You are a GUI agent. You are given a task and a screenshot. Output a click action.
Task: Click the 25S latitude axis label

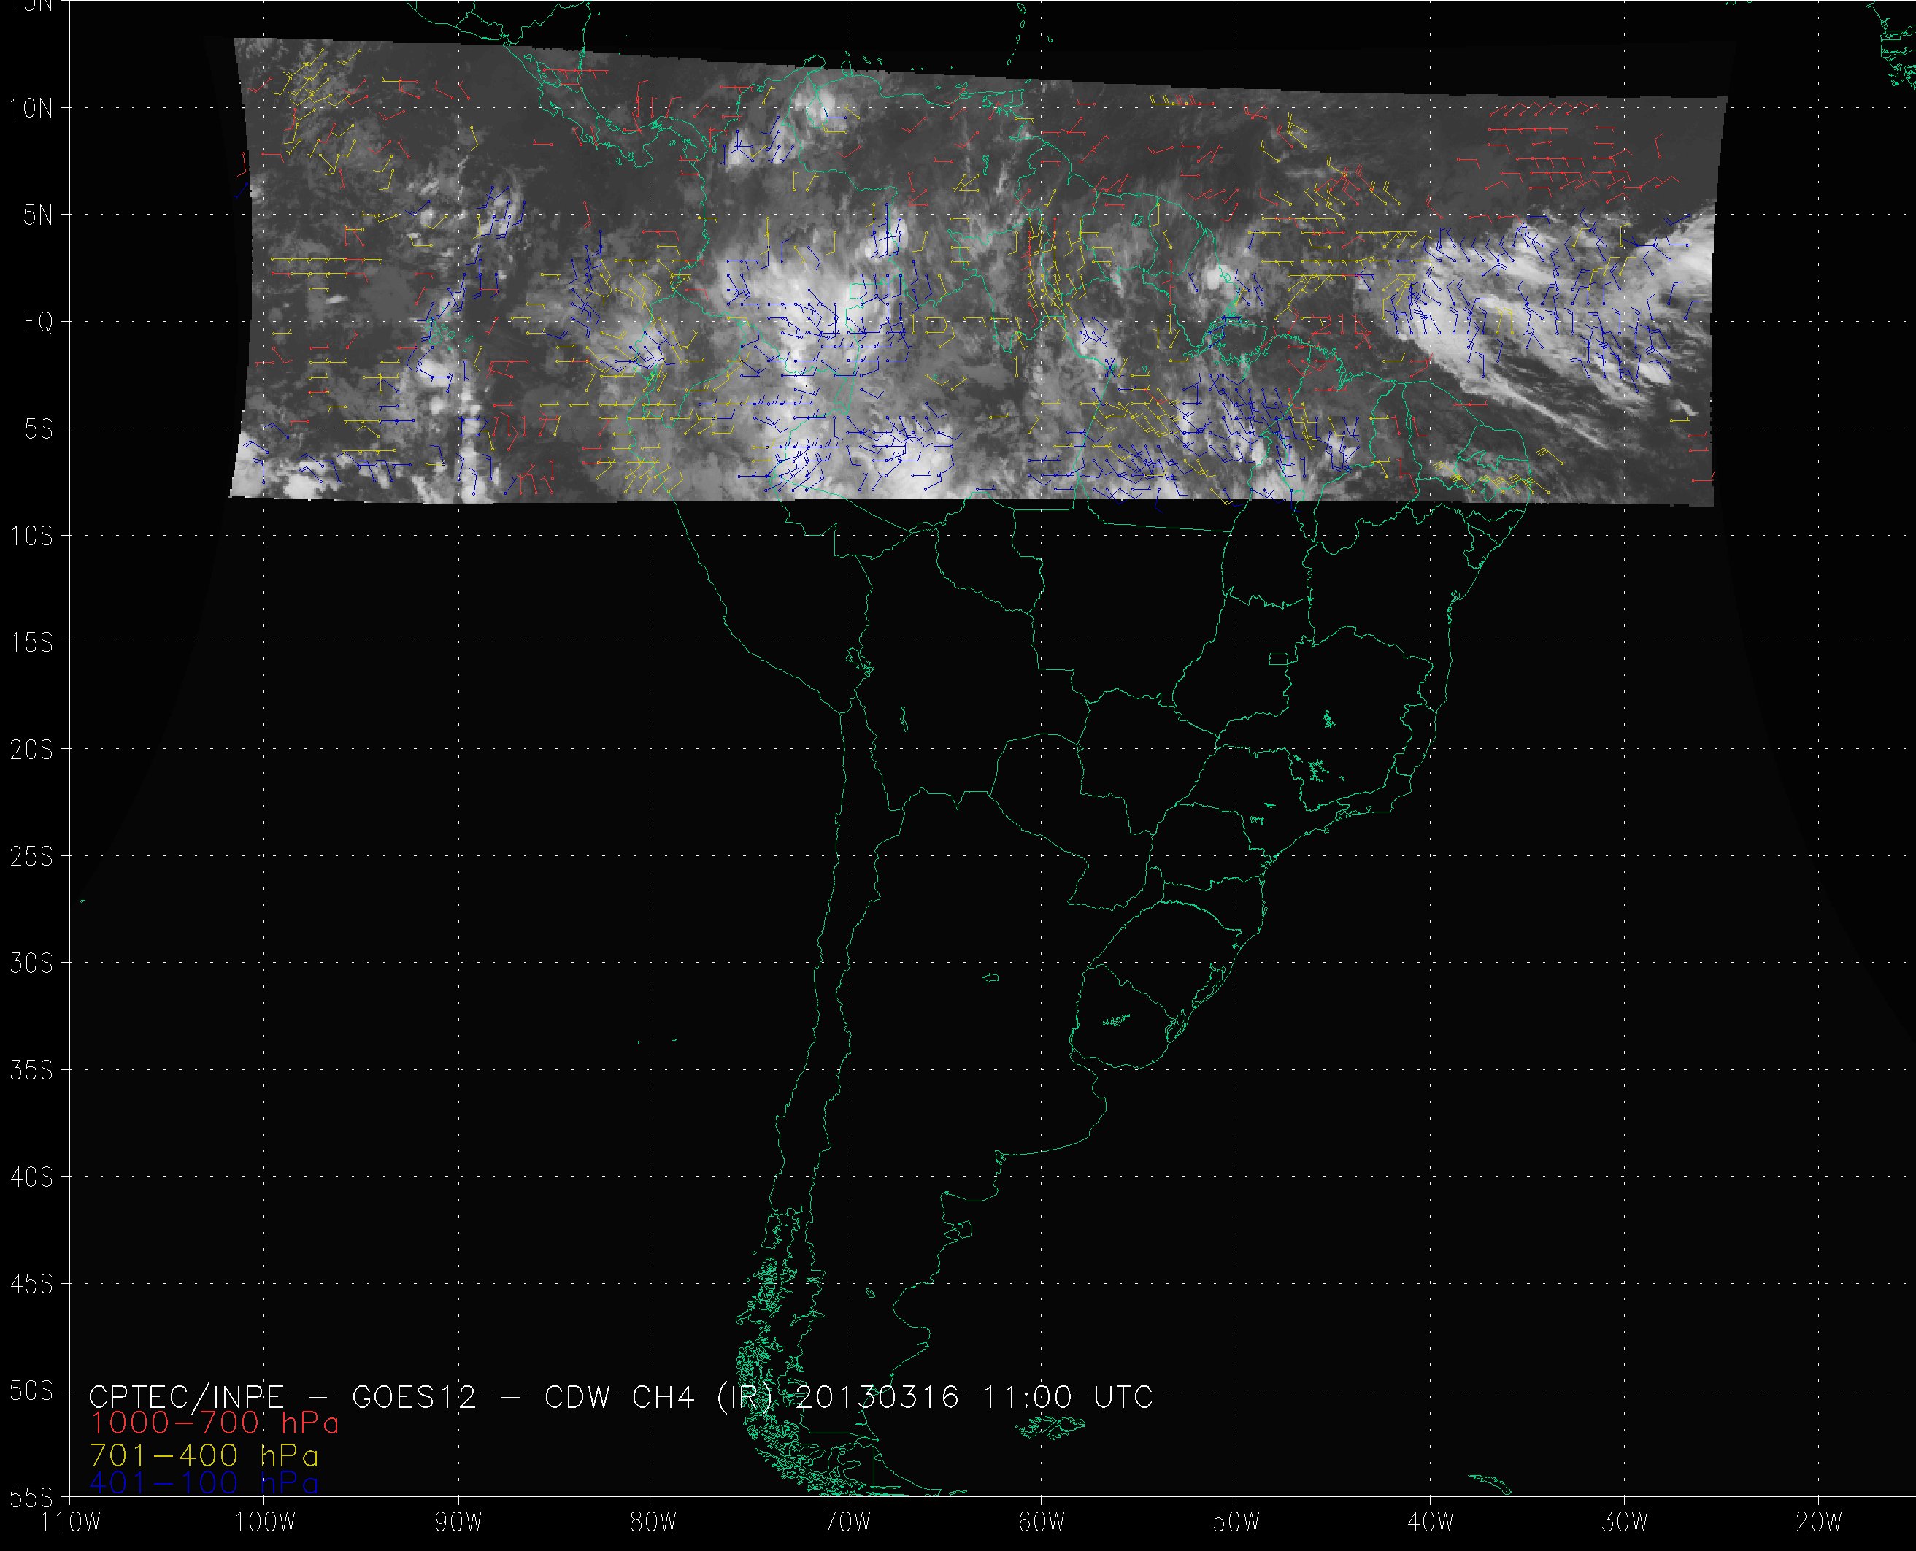click(x=31, y=858)
